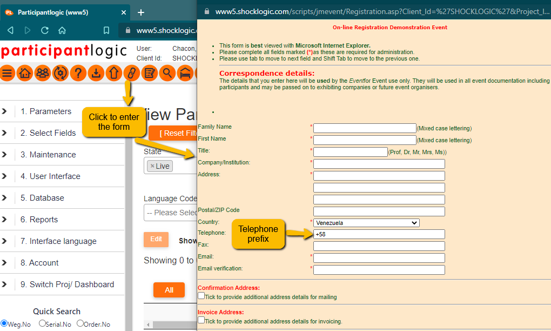Tick the Invoice Address checkbox

[201, 320]
